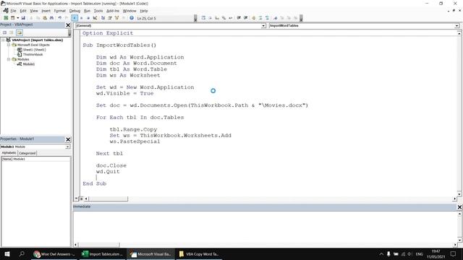The width and height of the screenshot is (463, 260).
Task: Switch to Import Tables.xlsm Excel taskbar window
Action: tap(102, 253)
